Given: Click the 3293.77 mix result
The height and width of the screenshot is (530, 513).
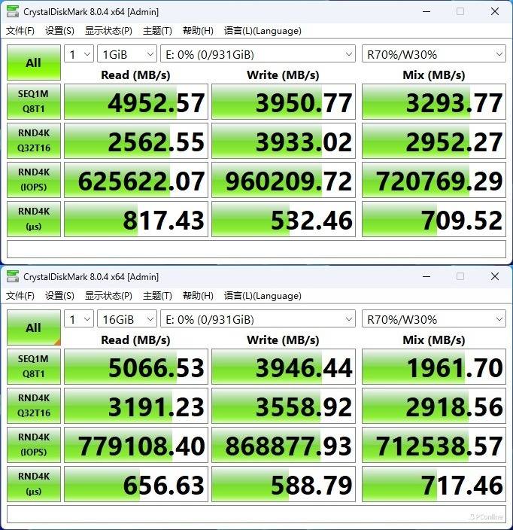Looking at the screenshot, I should point(433,102).
